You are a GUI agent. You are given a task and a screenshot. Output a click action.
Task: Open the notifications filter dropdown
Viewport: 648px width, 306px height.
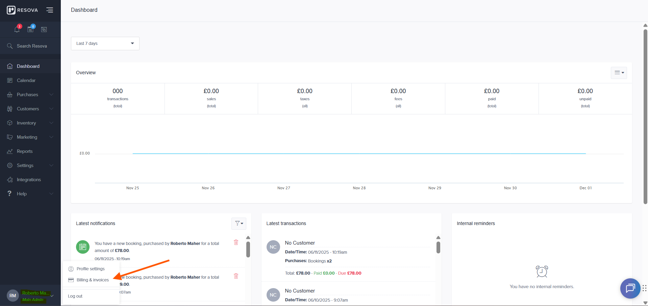click(x=239, y=223)
